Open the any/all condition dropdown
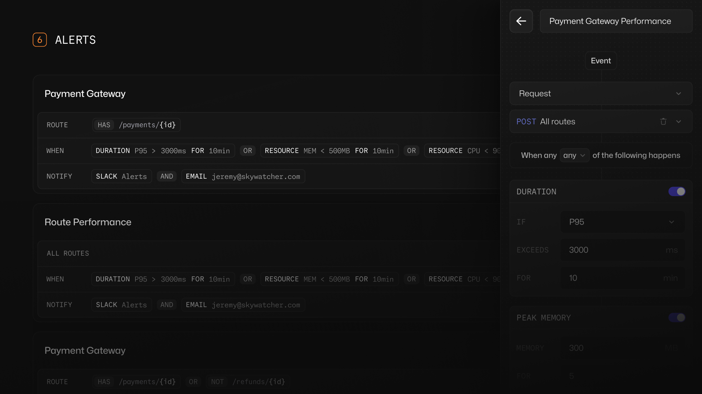702x394 pixels. pos(574,155)
